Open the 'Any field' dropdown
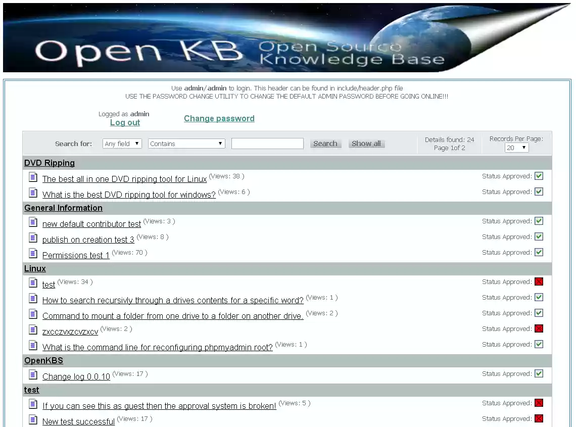Screen dimensions: 576x427 (x=122, y=143)
